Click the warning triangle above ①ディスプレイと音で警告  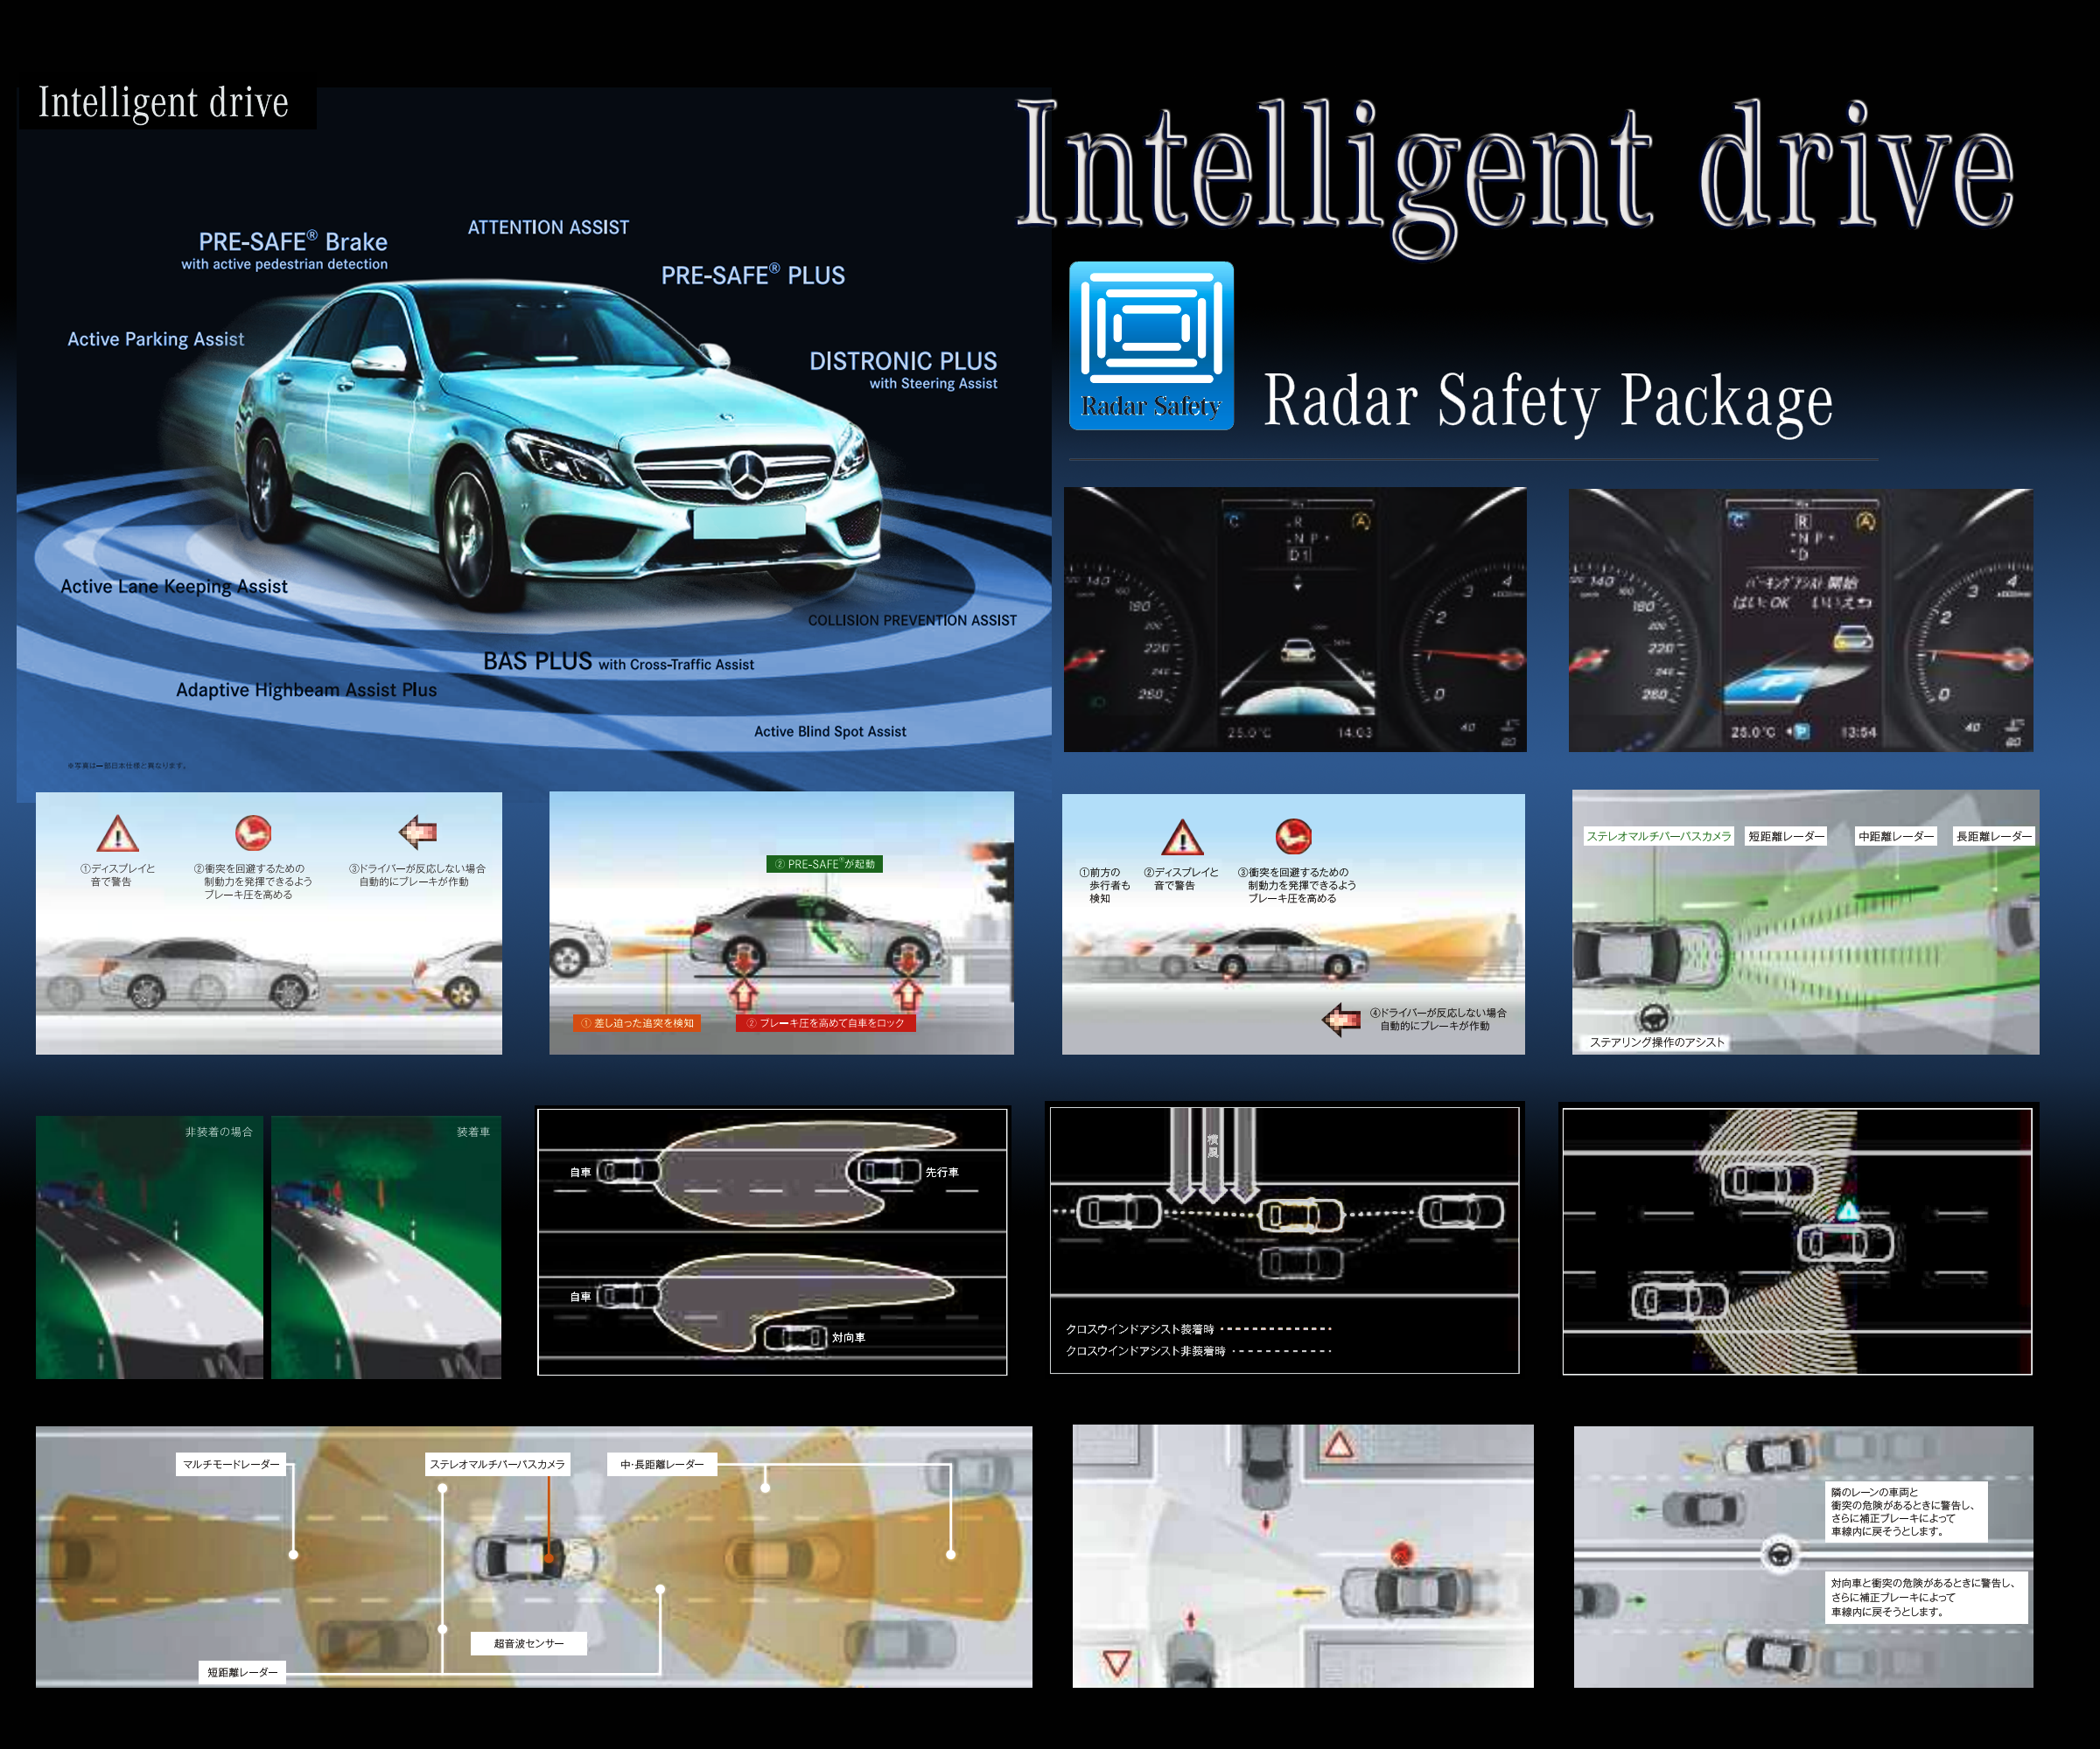coord(118,833)
